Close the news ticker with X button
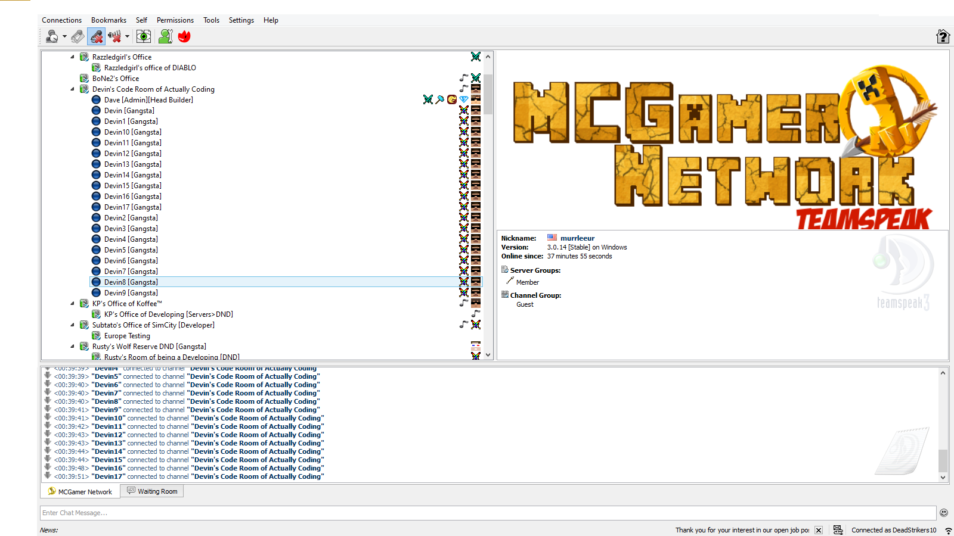Viewport: 954px width, 536px height. coord(819,530)
